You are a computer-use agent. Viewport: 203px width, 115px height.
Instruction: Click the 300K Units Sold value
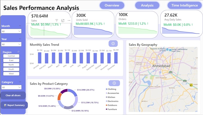81,15
